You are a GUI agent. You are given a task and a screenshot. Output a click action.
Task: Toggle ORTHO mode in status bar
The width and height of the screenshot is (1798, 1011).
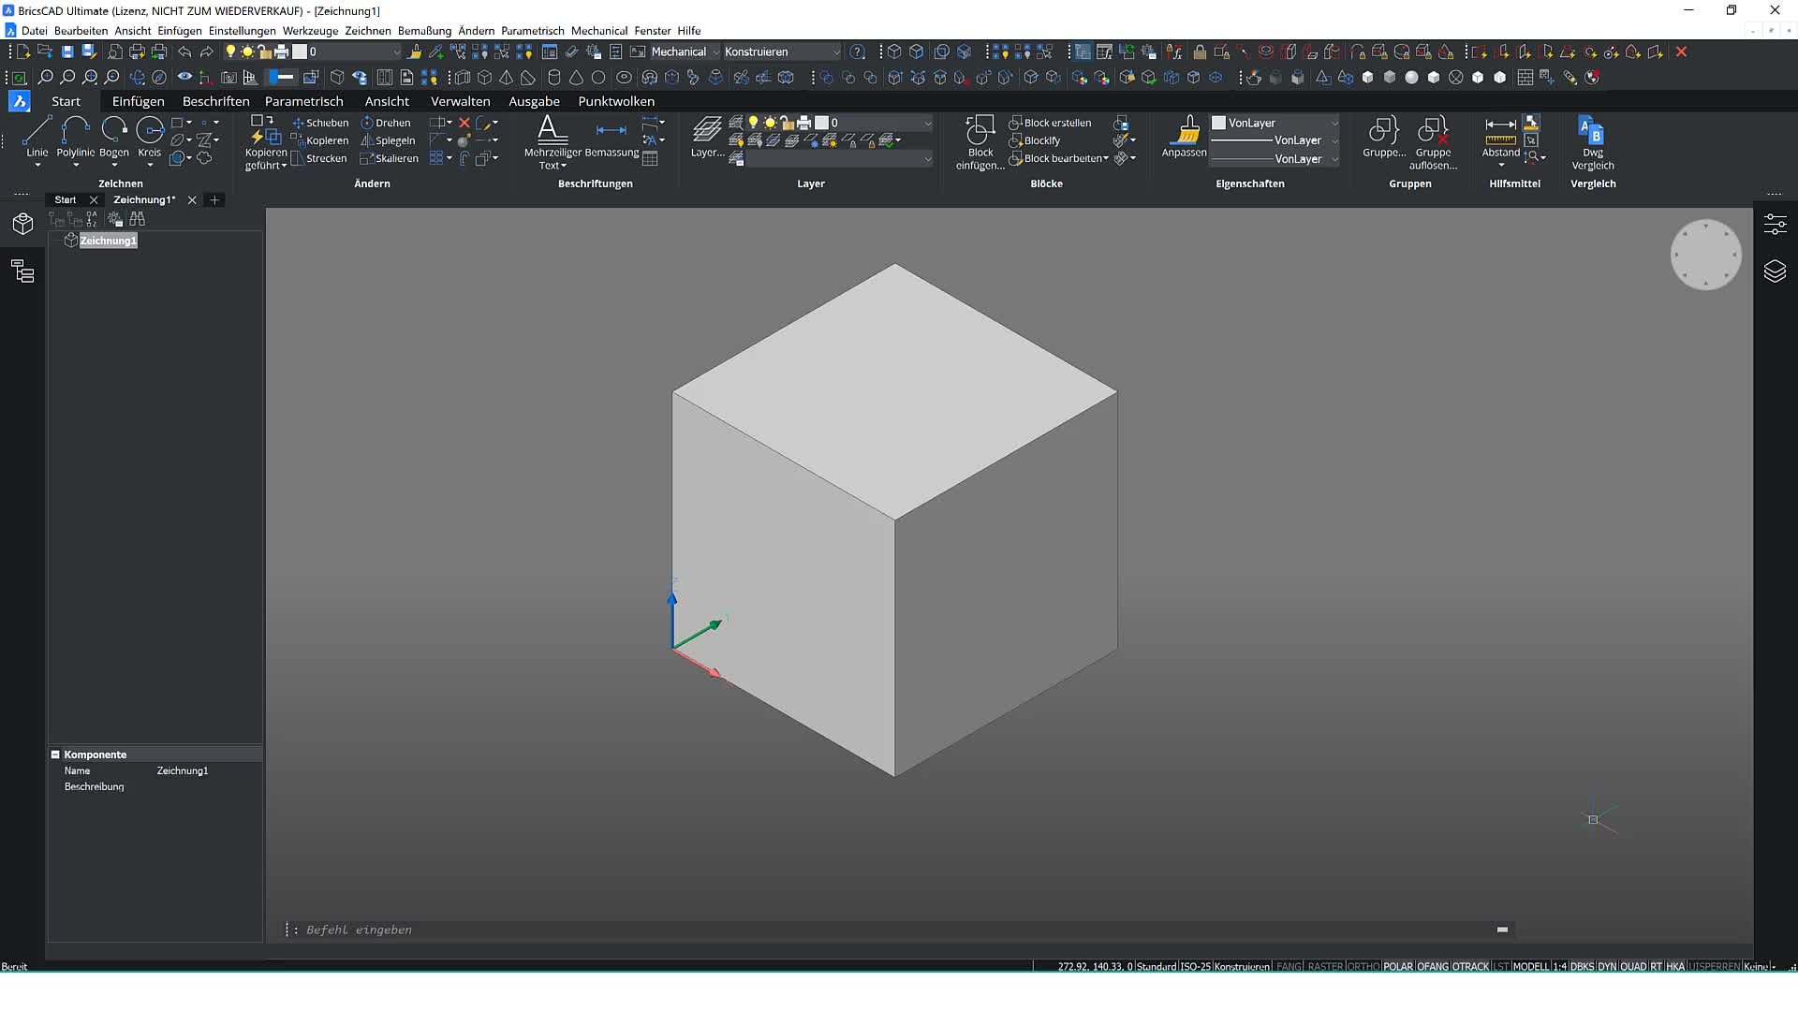click(1363, 966)
